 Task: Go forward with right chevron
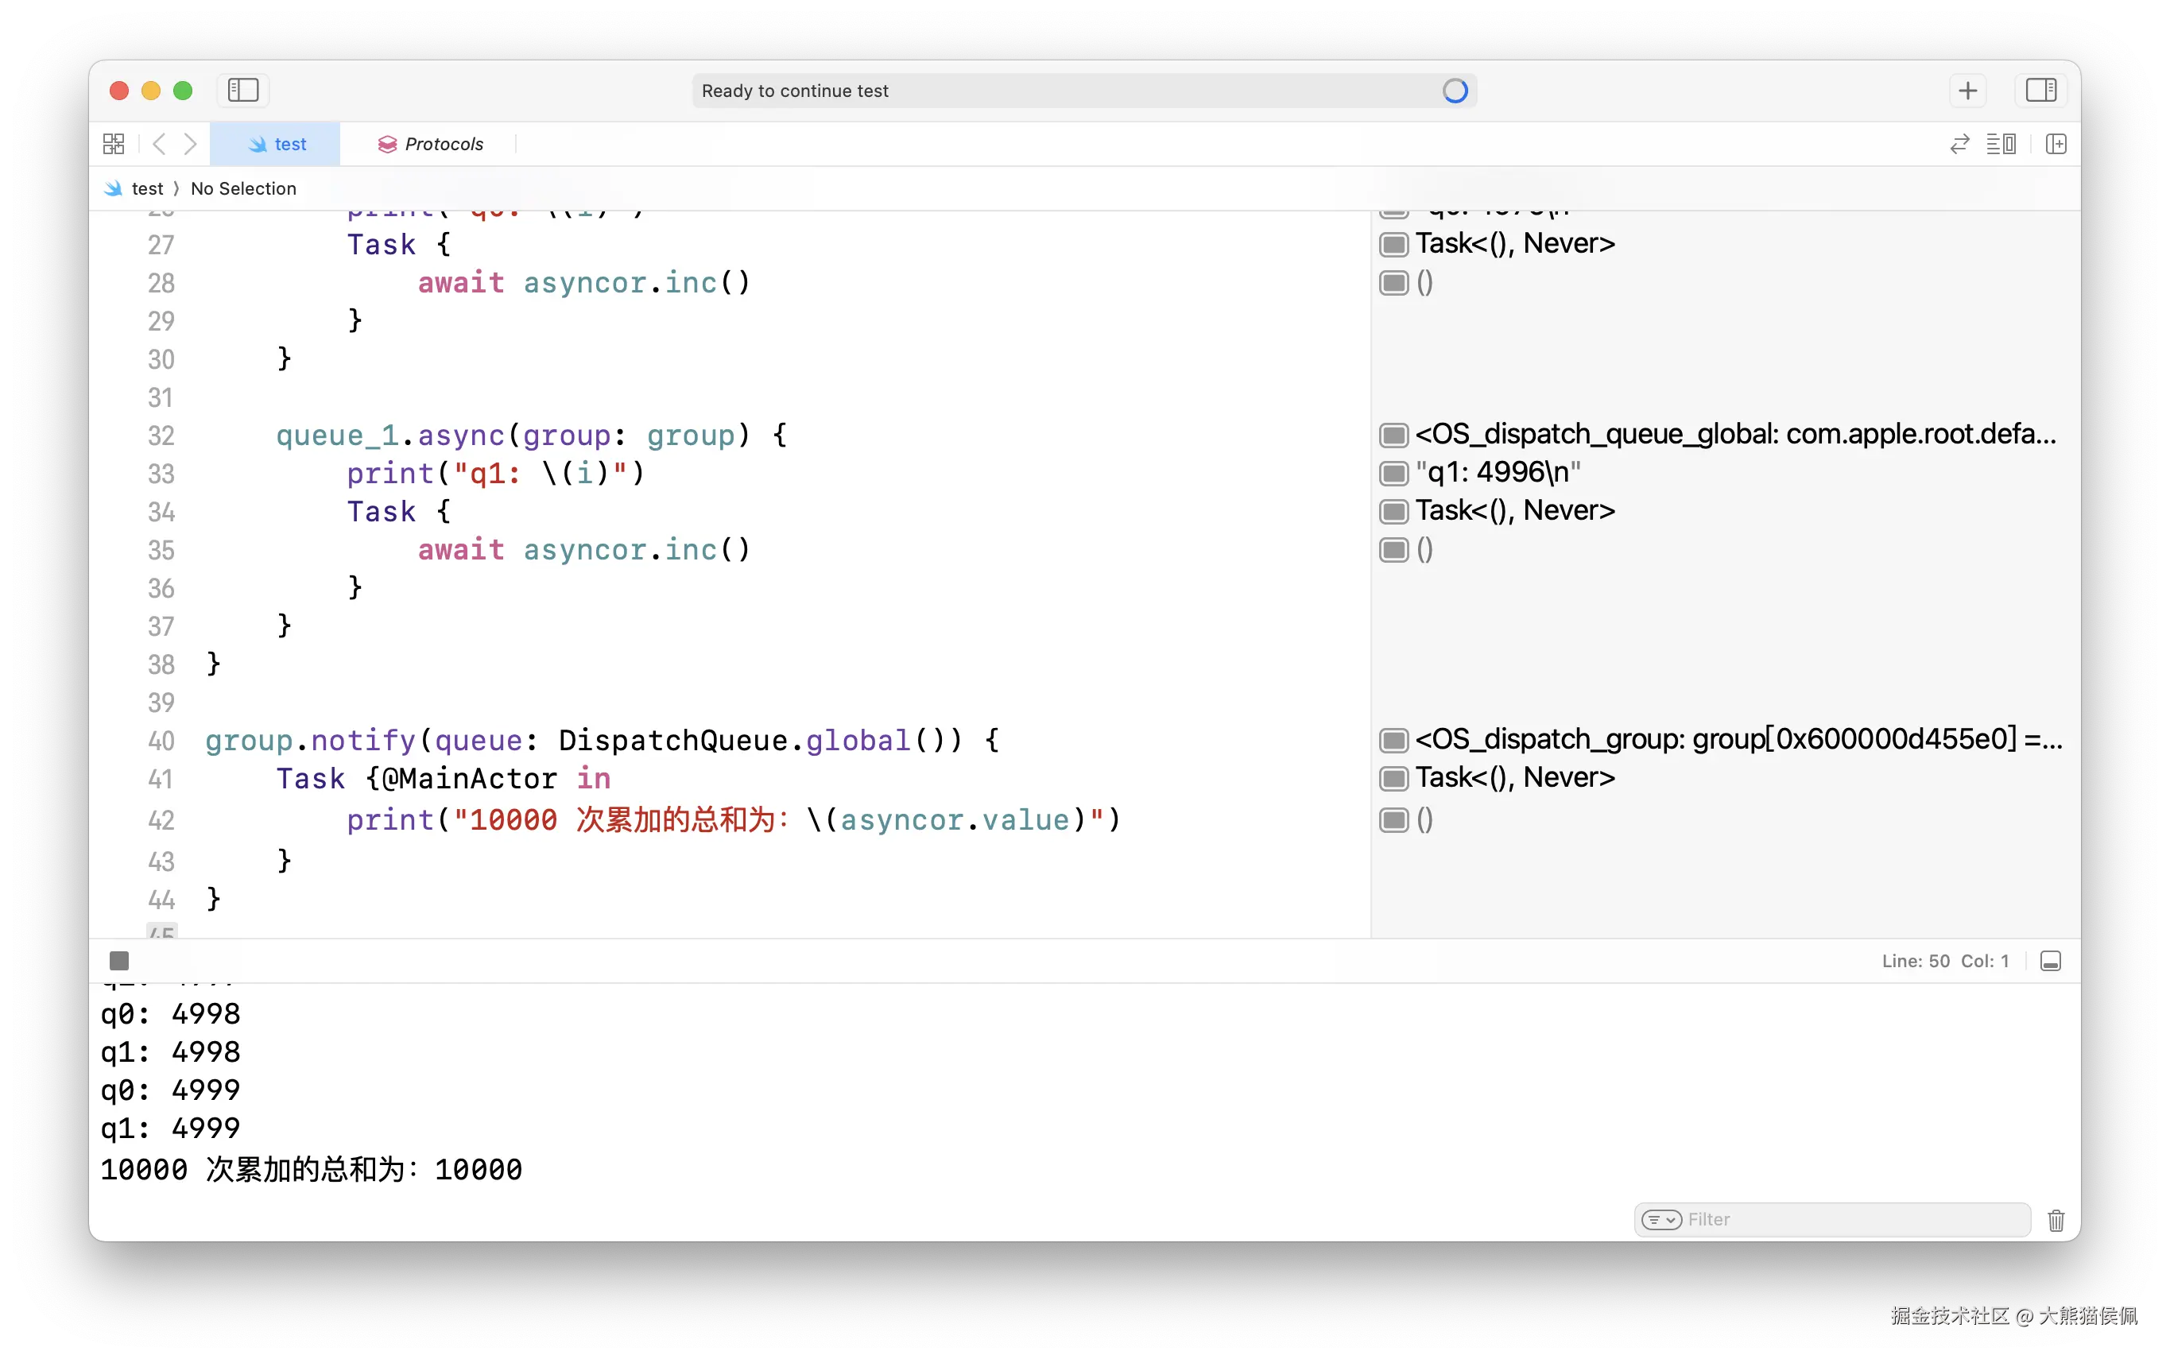pyautogui.click(x=190, y=144)
